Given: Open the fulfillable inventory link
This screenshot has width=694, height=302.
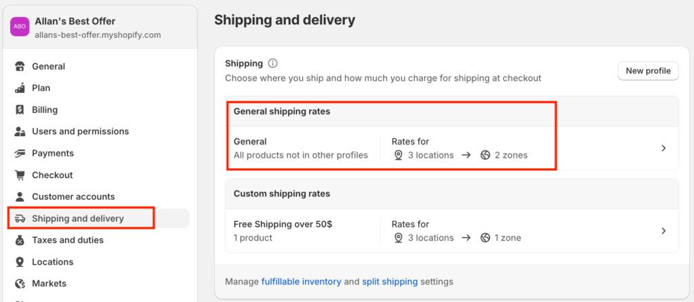Looking at the screenshot, I should click(301, 281).
